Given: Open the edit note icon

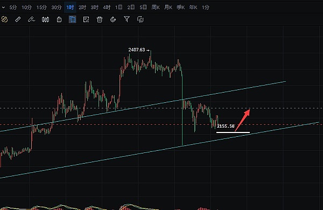Looking at the screenshot, I should [86, 19].
